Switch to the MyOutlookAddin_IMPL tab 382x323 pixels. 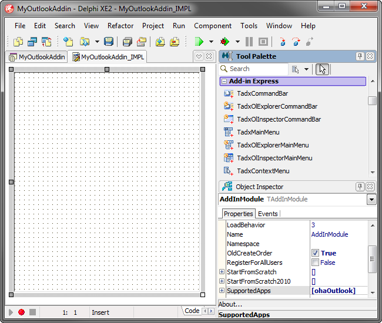coord(108,57)
